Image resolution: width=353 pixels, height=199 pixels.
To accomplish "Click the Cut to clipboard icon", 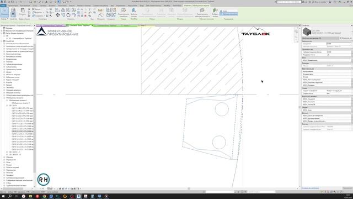I will point(29,9).
